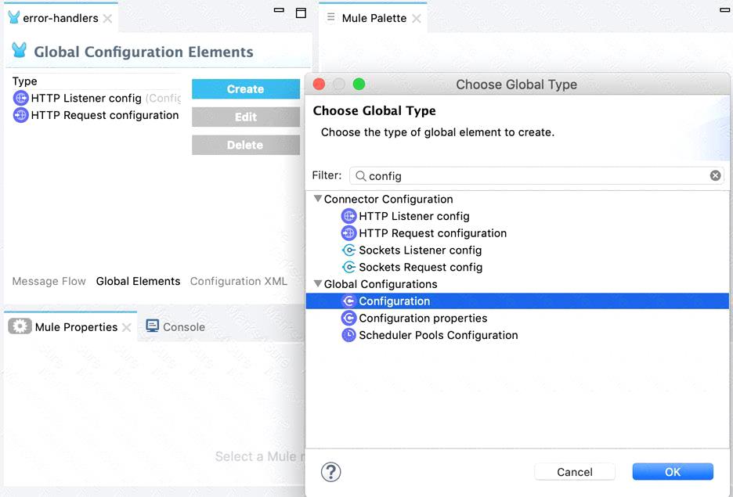
Task: Click the Scheduler Pools Configuration clock icon
Action: pyautogui.click(x=348, y=335)
